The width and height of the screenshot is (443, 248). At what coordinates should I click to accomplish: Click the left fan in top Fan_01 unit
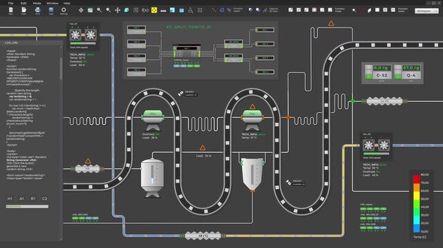pyautogui.click(x=75, y=35)
